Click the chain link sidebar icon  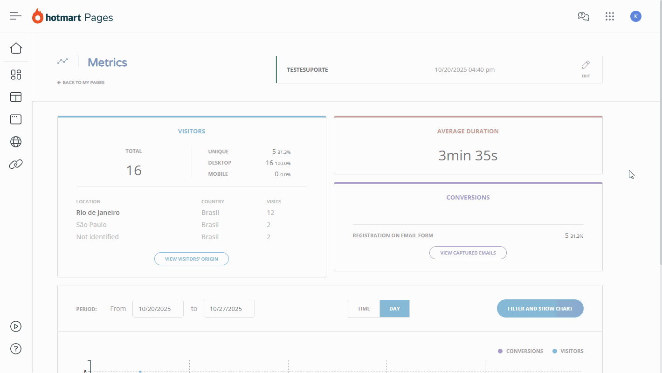[x=16, y=164]
